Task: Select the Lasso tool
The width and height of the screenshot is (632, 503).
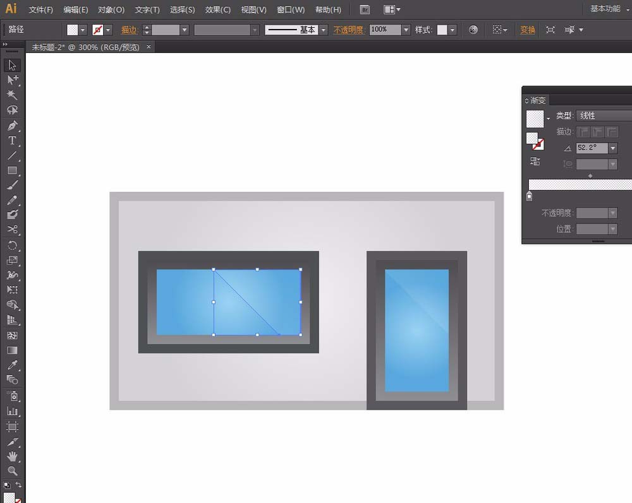Action: [12, 110]
